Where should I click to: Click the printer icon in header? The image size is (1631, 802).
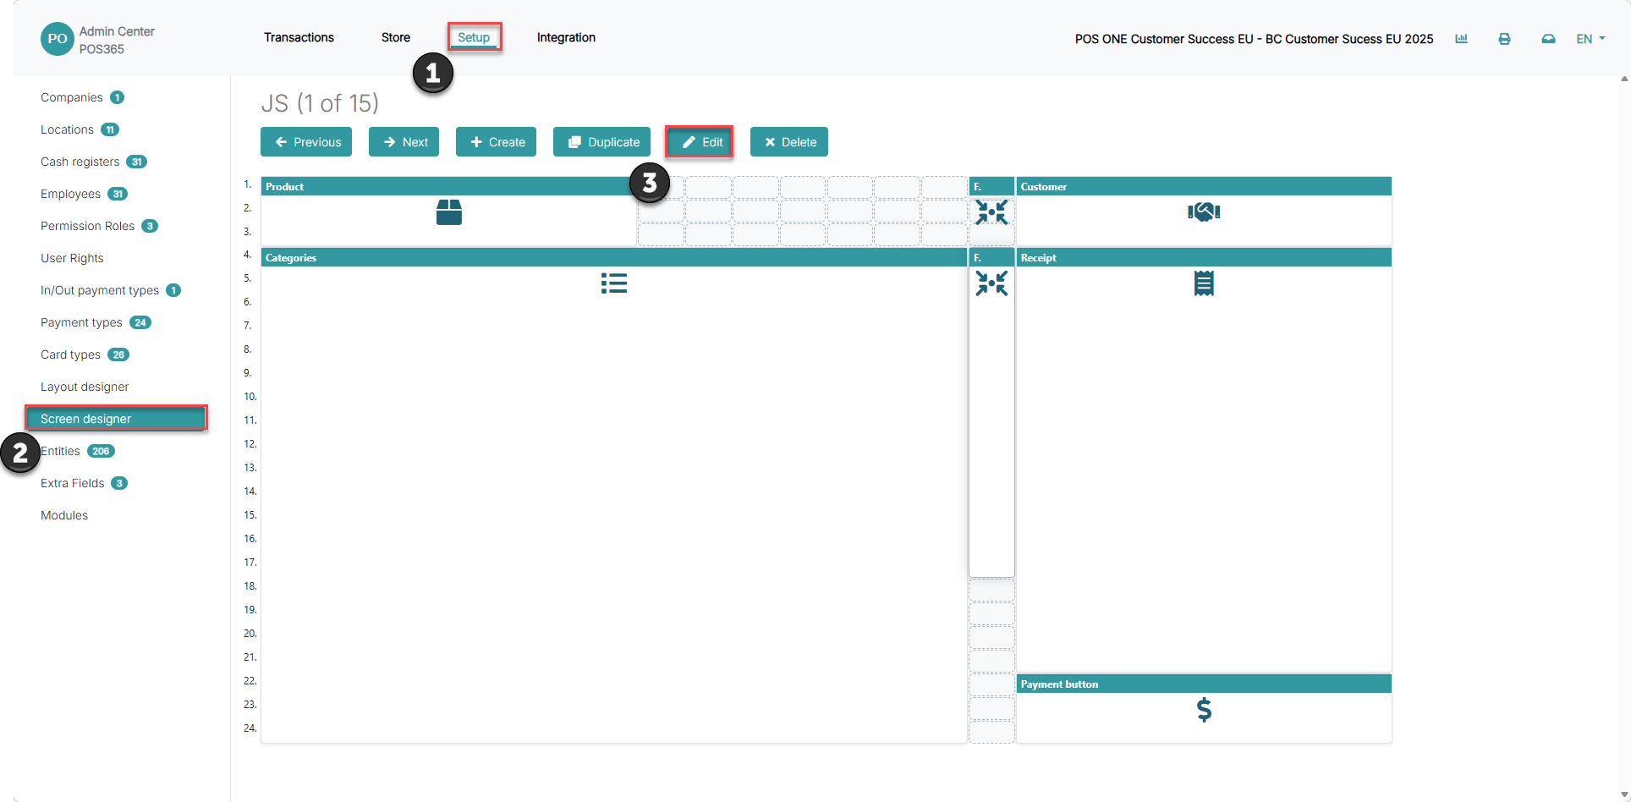[x=1504, y=39]
